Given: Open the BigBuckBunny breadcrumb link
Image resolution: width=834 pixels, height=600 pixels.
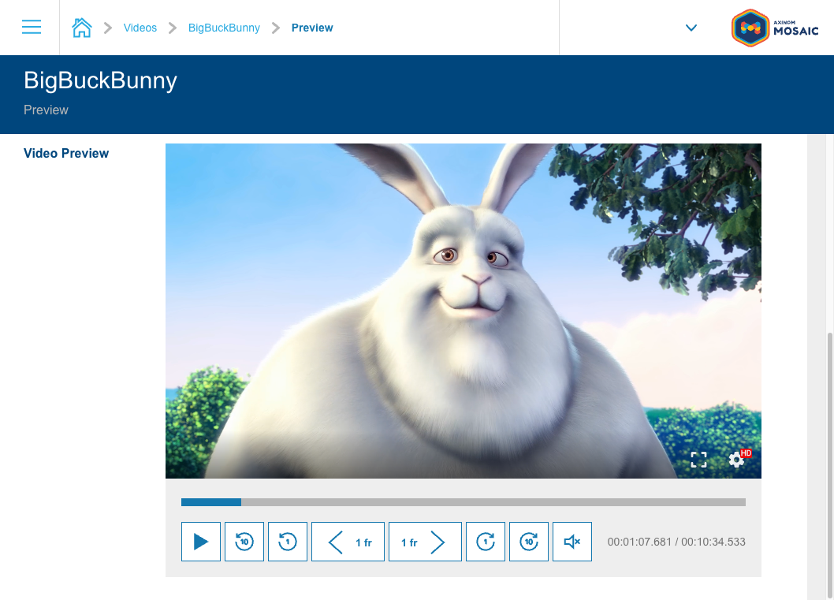Looking at the screenshot, I should click(x=224, y=28).
